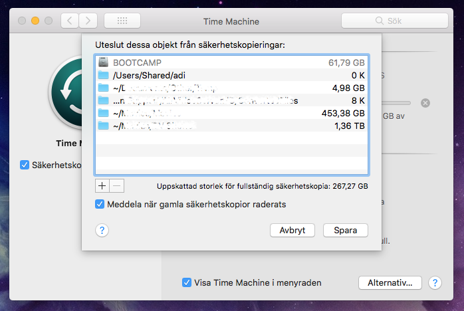Click the 61,79 GB size value
The width and height of the screenshot is (464, 311).
click(x=346, y=62)
